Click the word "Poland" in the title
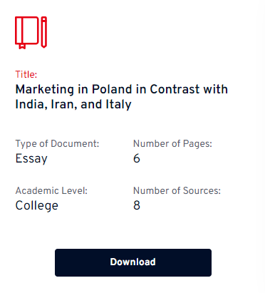Viewport: 265px width, 293px height. tap(112, 89)
